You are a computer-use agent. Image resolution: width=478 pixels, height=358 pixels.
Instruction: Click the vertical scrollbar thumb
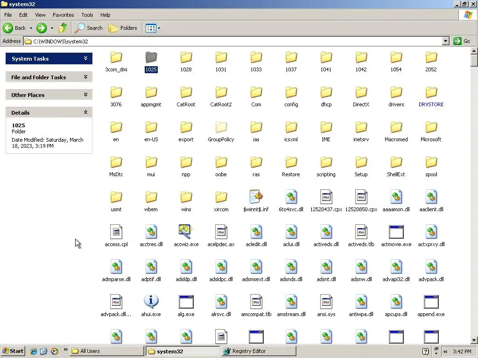[474, 60]
